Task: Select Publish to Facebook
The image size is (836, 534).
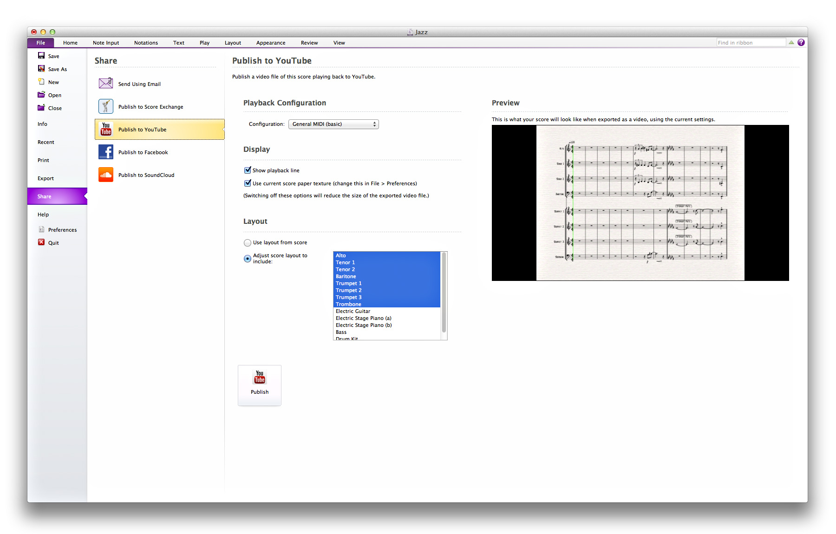Action: coord(160,152)
